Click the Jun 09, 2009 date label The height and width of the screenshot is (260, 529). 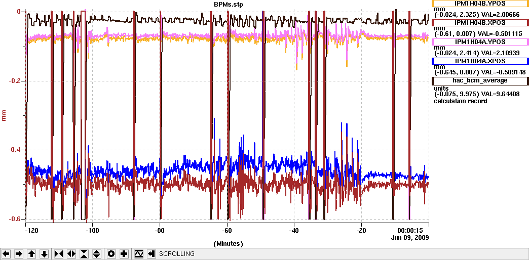[x=409, y=237]
